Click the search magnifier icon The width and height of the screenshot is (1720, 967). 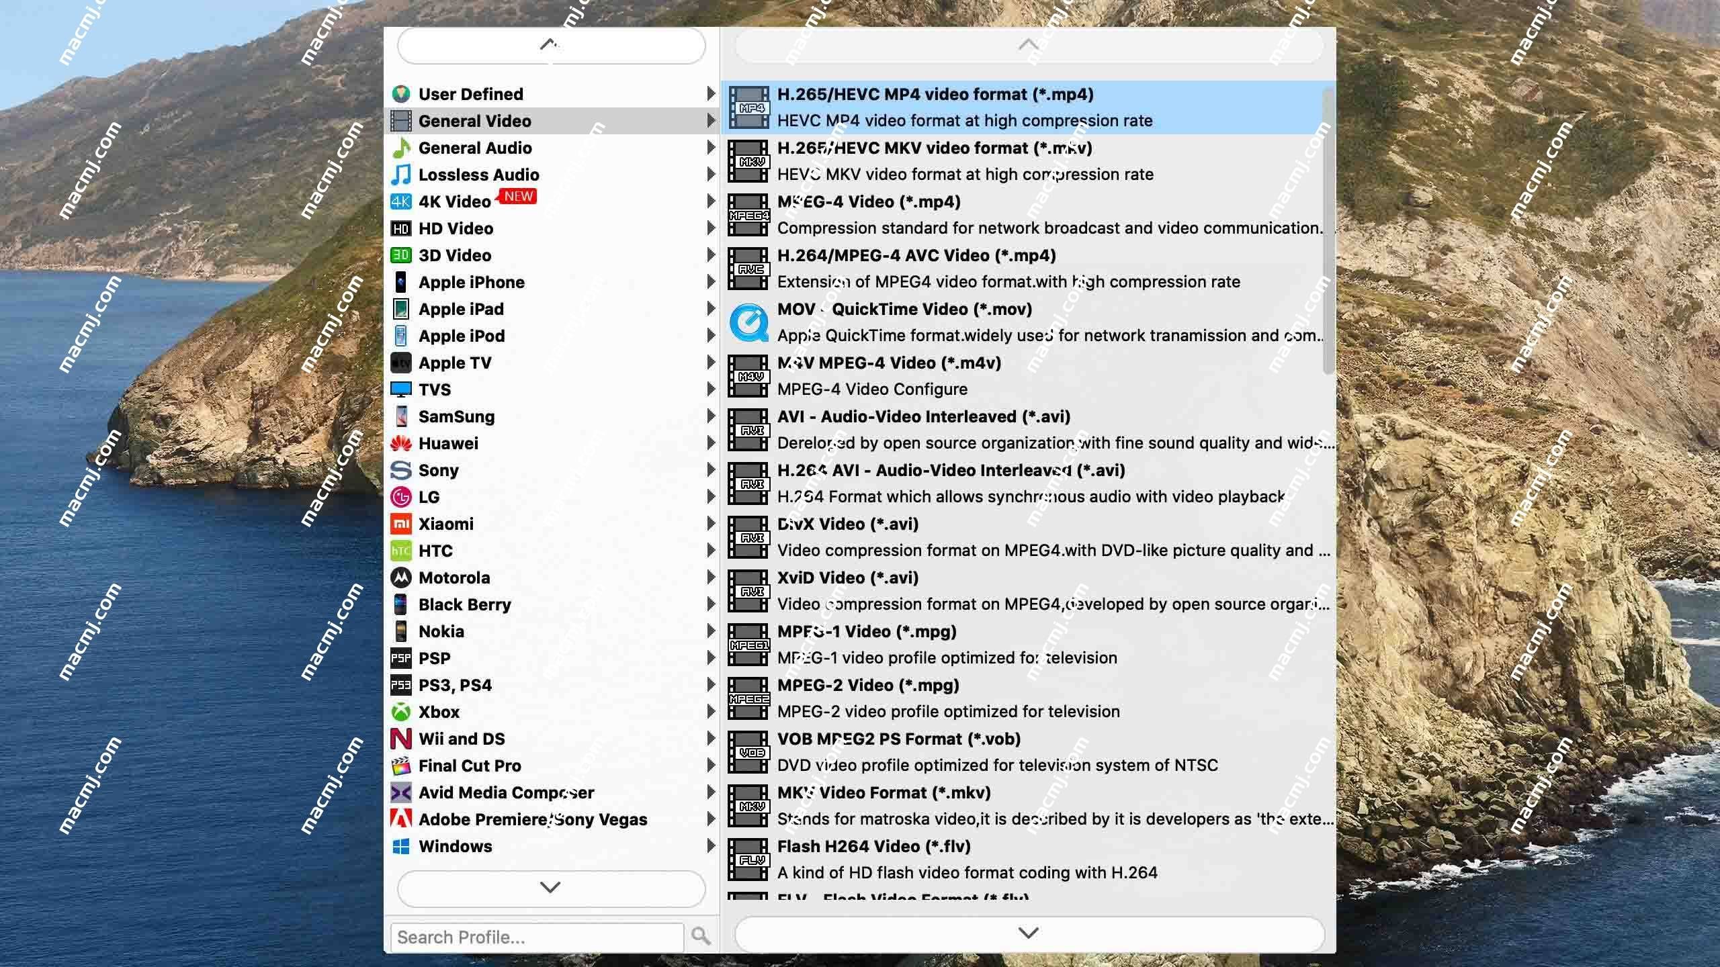(701, 936)
